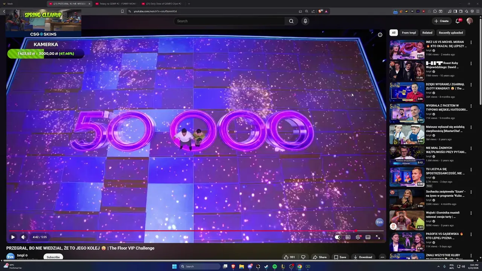
Task: Open options for NIE MIAŁ ŻADNYCH WĄTPLIWOŚCI video
Action: pos(471,149)
